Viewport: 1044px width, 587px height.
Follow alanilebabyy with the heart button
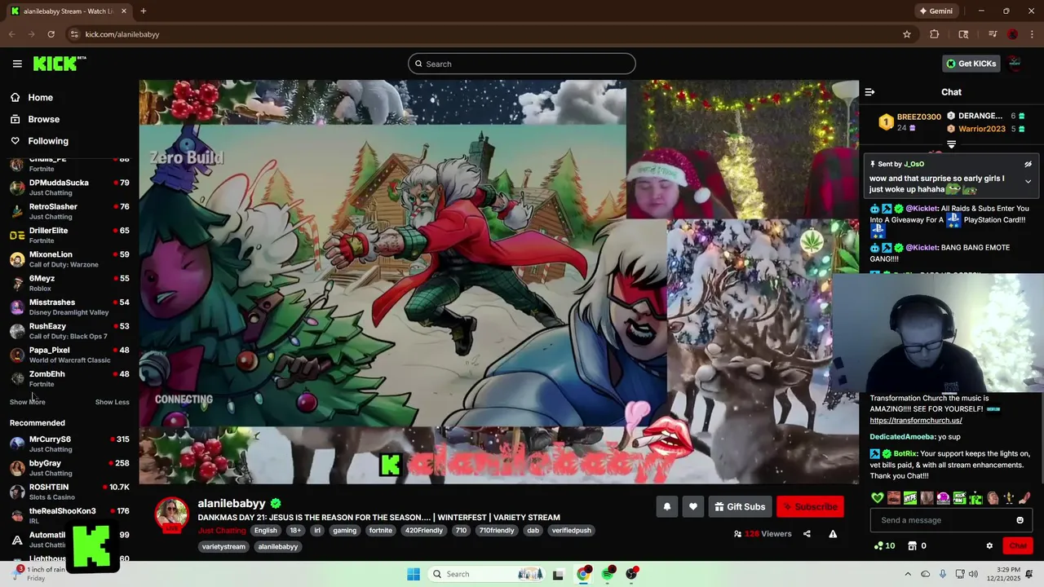[x=692, y=507]
